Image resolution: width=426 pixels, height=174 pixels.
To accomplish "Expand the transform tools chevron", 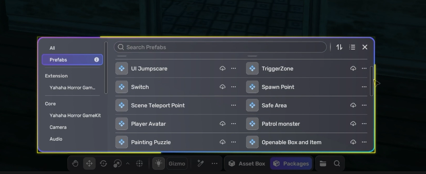I will click(128, 163).
